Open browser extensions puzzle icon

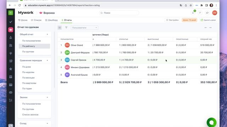[201, 5]
